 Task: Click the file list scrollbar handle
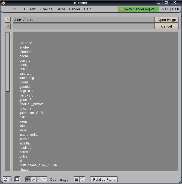[x=8, y=62]
